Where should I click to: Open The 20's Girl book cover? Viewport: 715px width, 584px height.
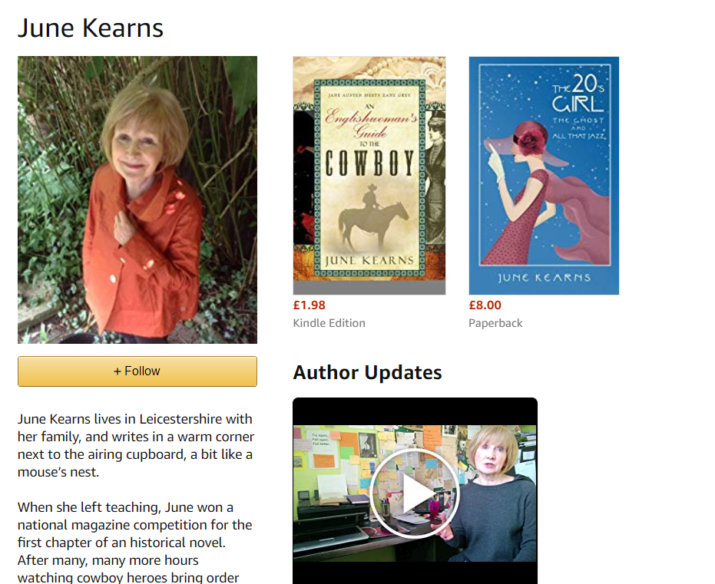[x=544, y=176]
